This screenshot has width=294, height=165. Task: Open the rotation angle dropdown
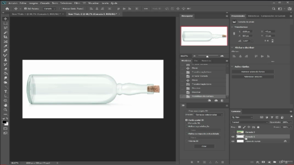pyautogui.click(x=252, y=41)
